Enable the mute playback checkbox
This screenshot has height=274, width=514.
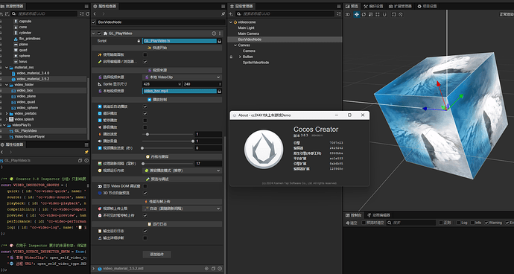(x=145, y=127)
